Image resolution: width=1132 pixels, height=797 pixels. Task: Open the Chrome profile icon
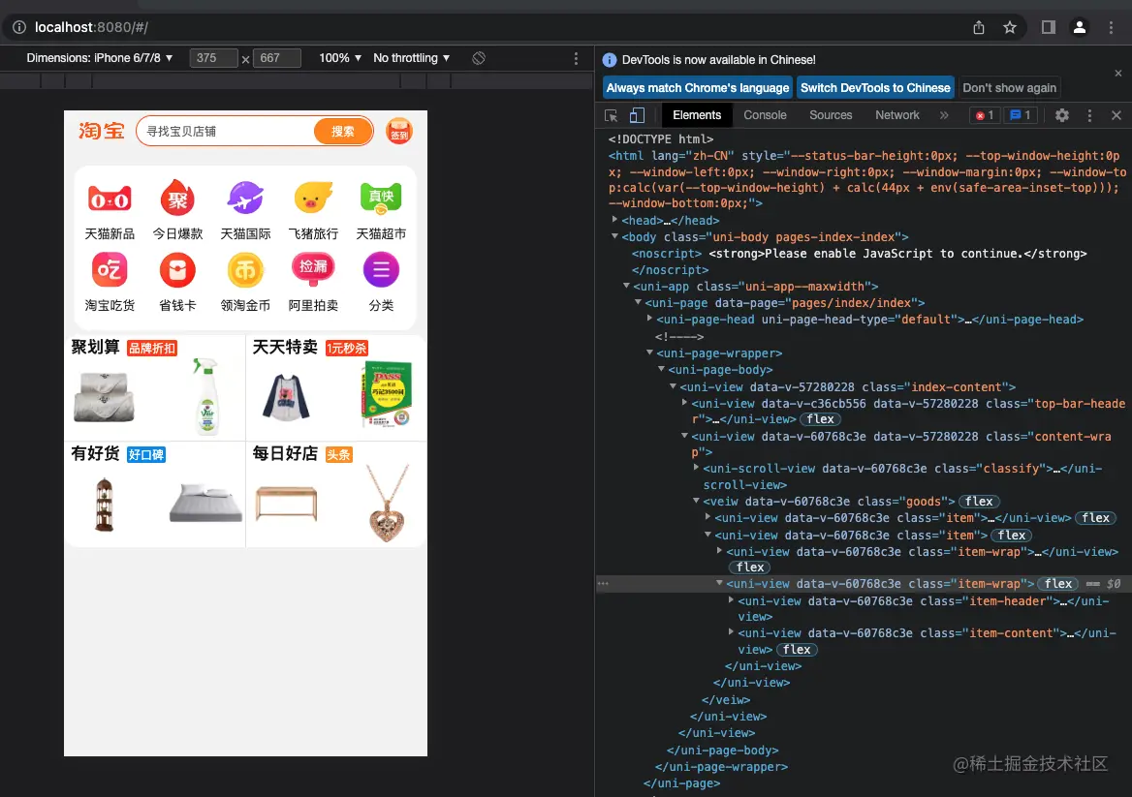coord(1080,27)
